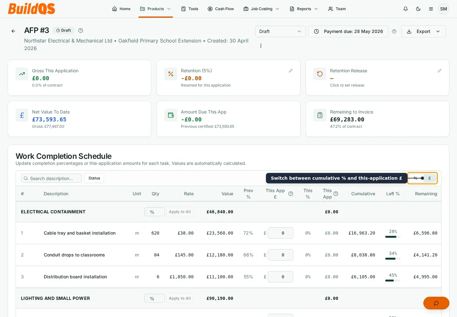Click help icon in This App £ header
The image size is (457, 317).
[x=291, y=194]
